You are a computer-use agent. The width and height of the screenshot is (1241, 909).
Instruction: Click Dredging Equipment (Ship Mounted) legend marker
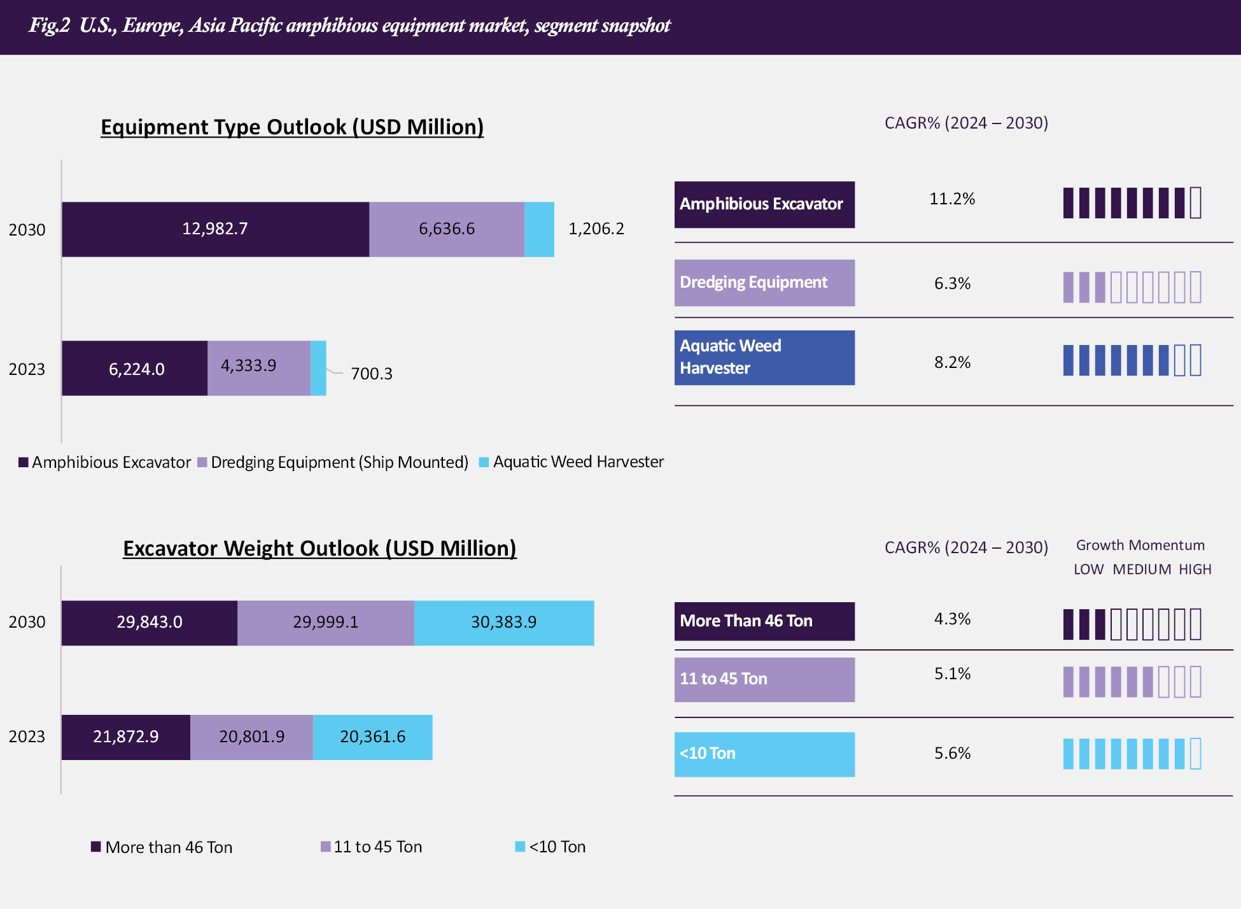(202, 463)
